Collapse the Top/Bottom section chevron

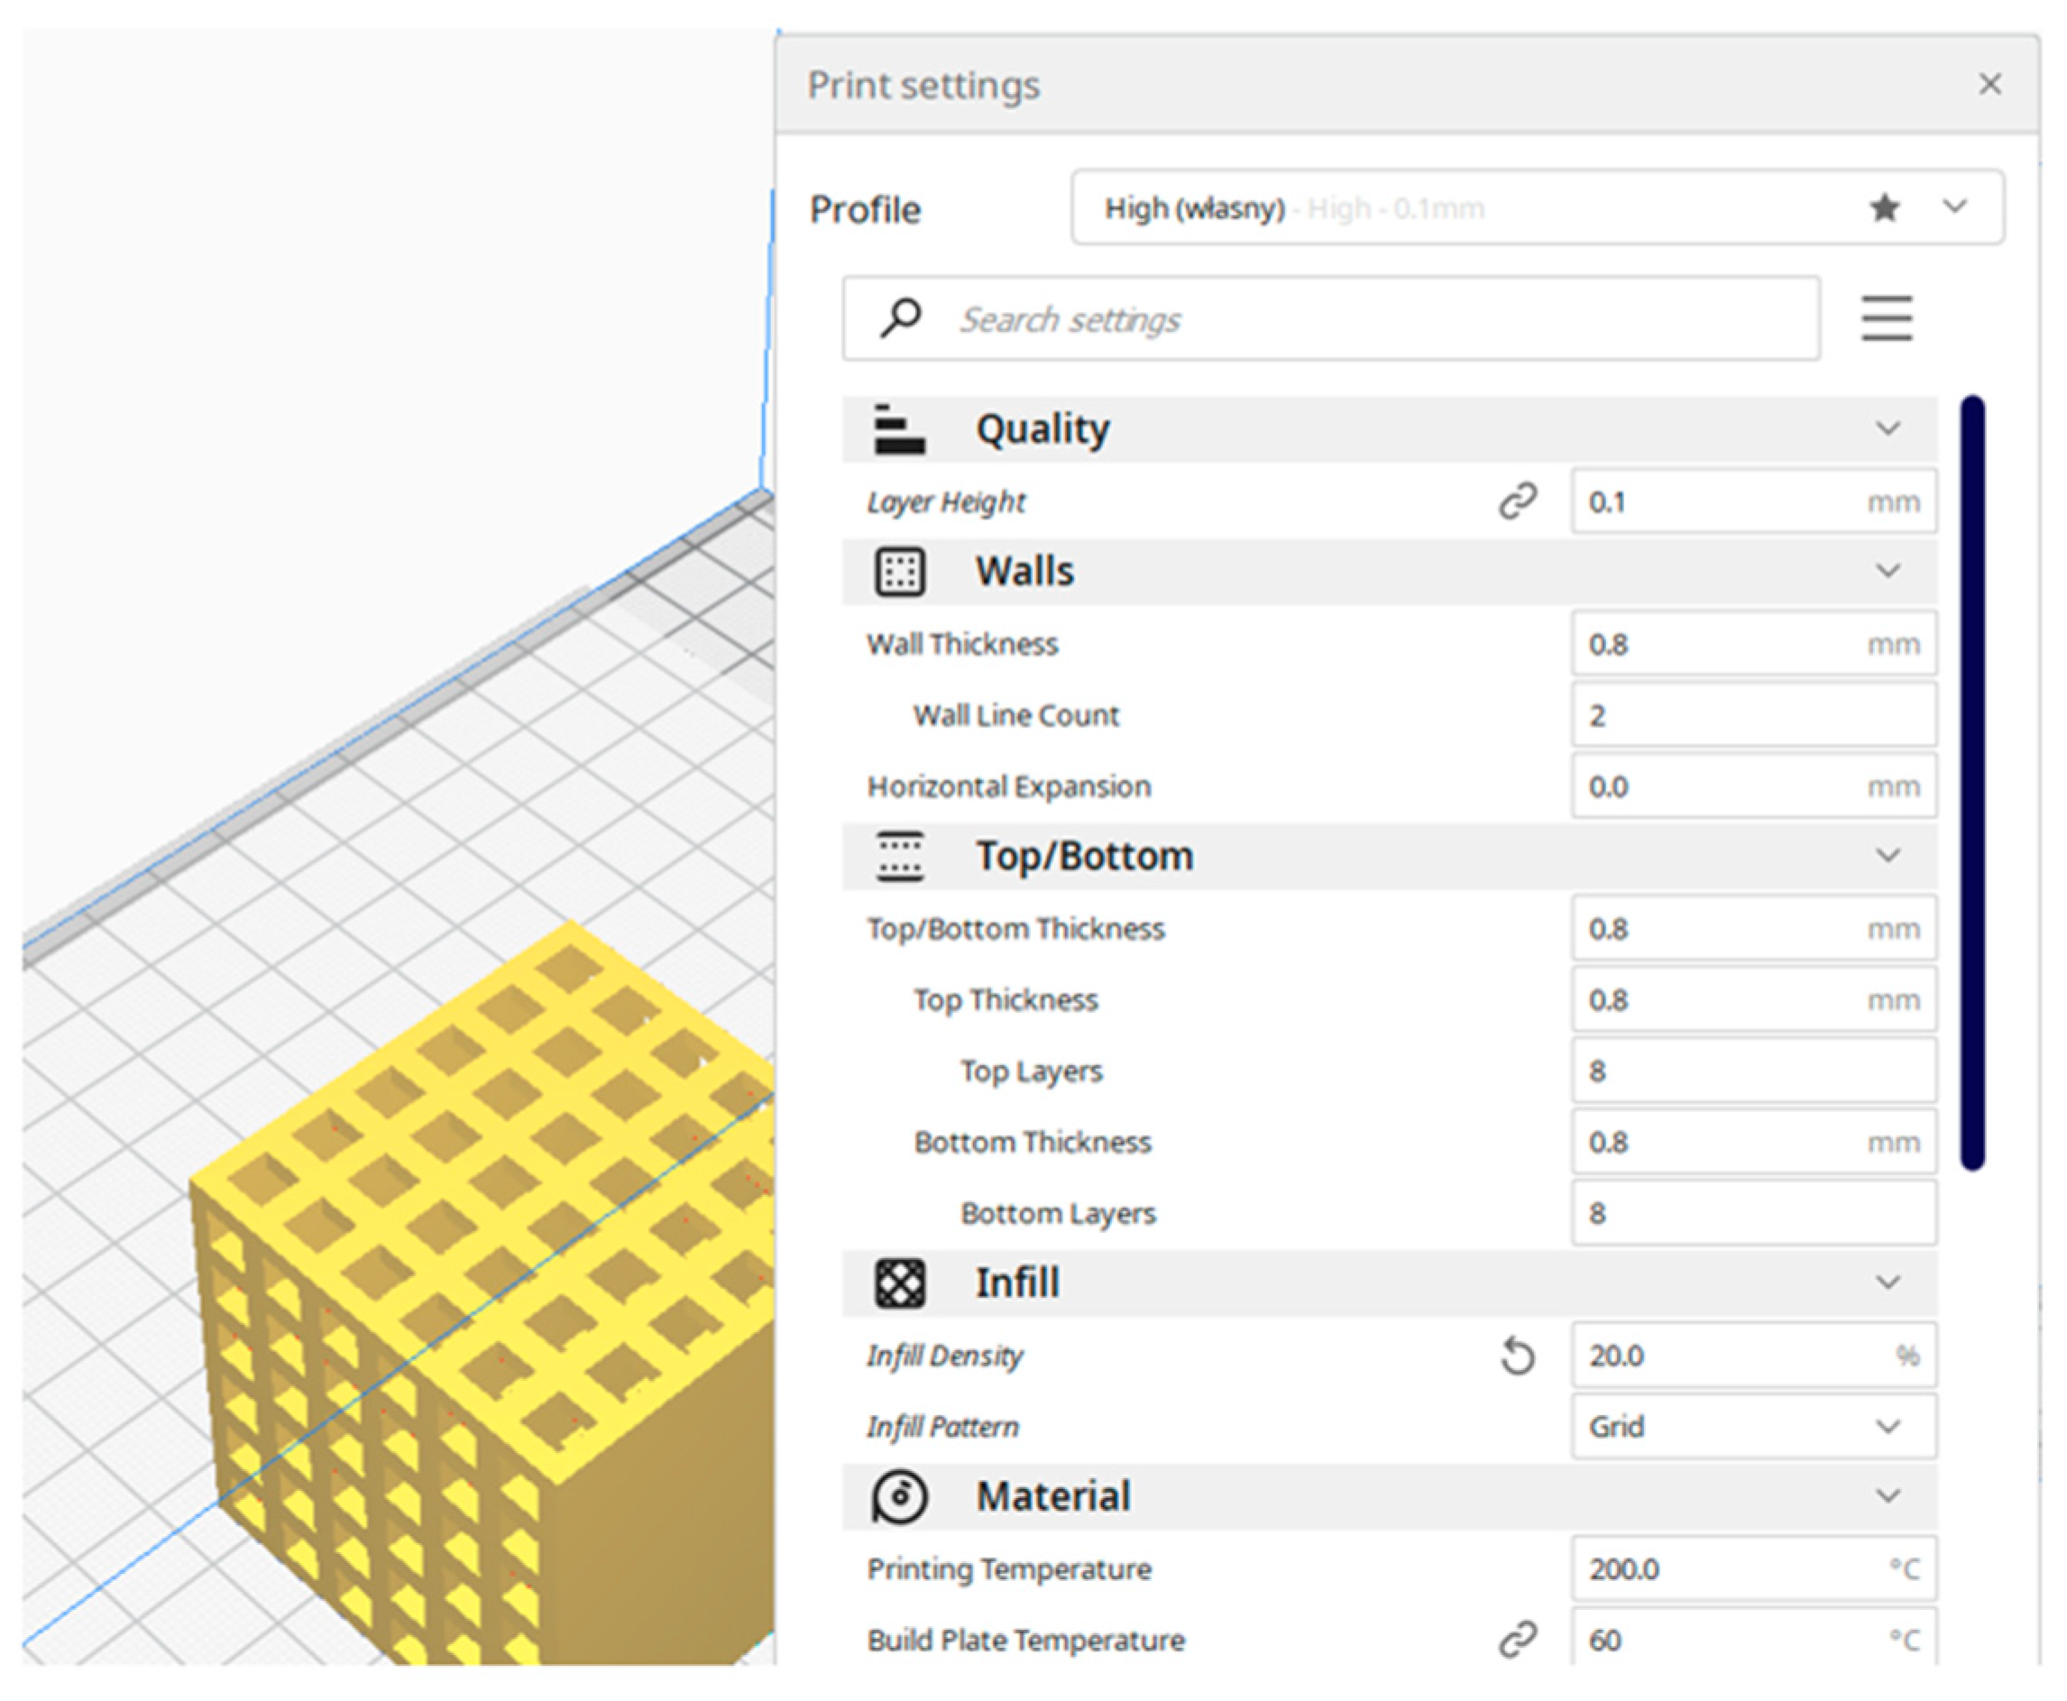[x=1888, y=857]
